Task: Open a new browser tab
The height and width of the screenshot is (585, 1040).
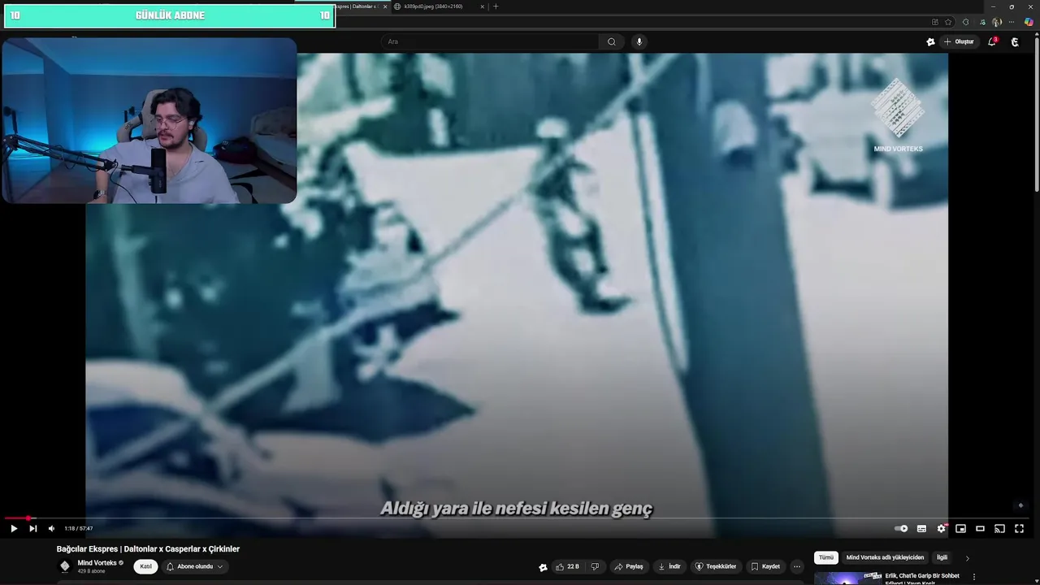Action: [x=496, y=6]
